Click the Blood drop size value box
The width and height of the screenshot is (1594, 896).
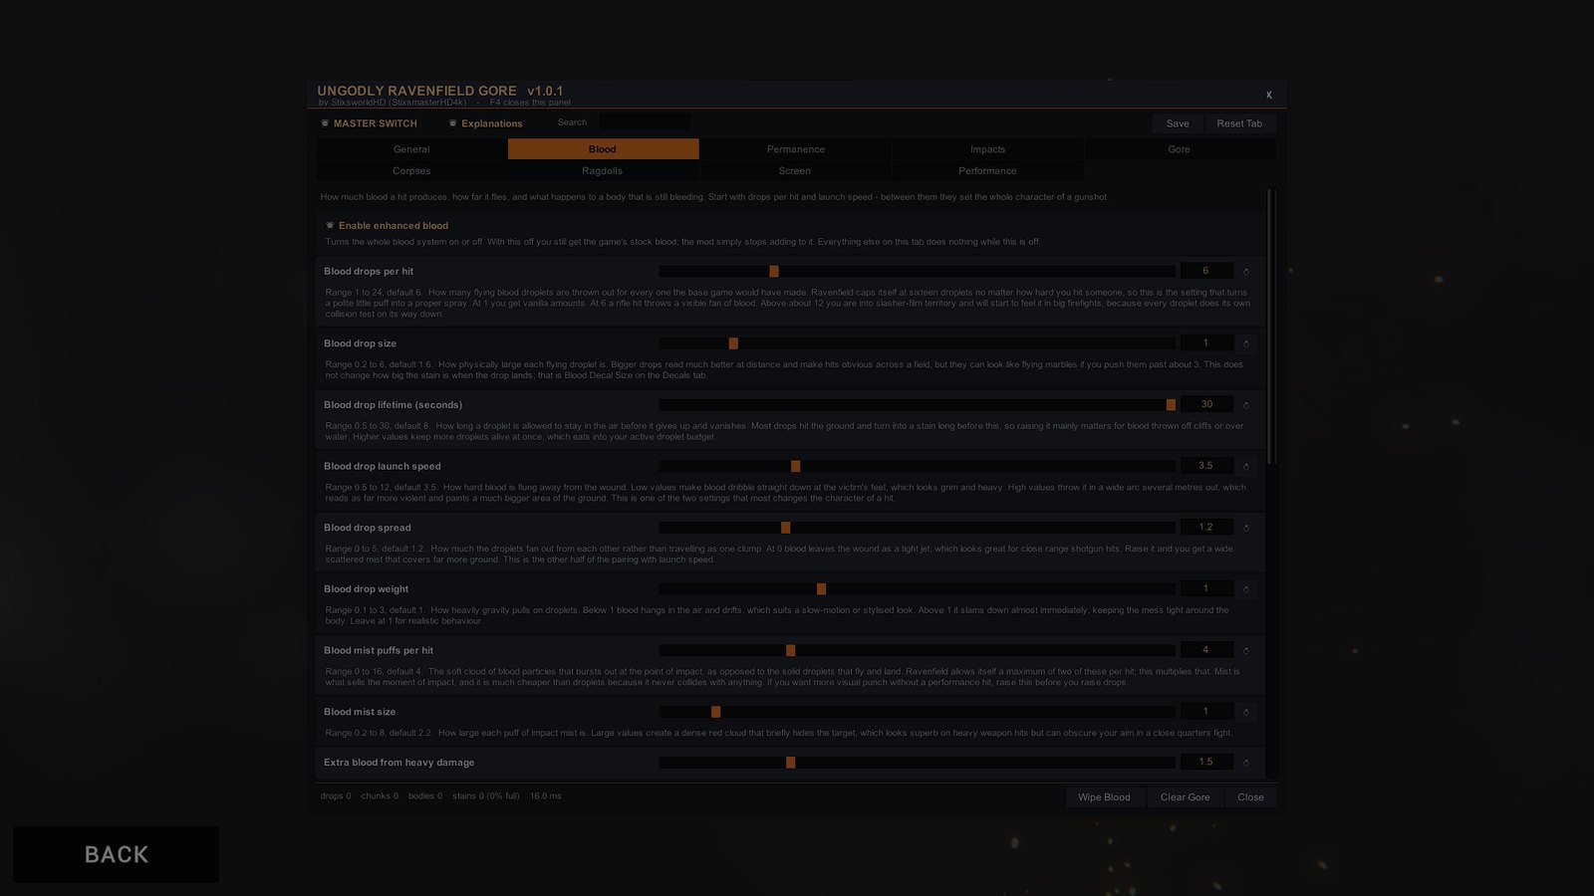pos(1206,342)
